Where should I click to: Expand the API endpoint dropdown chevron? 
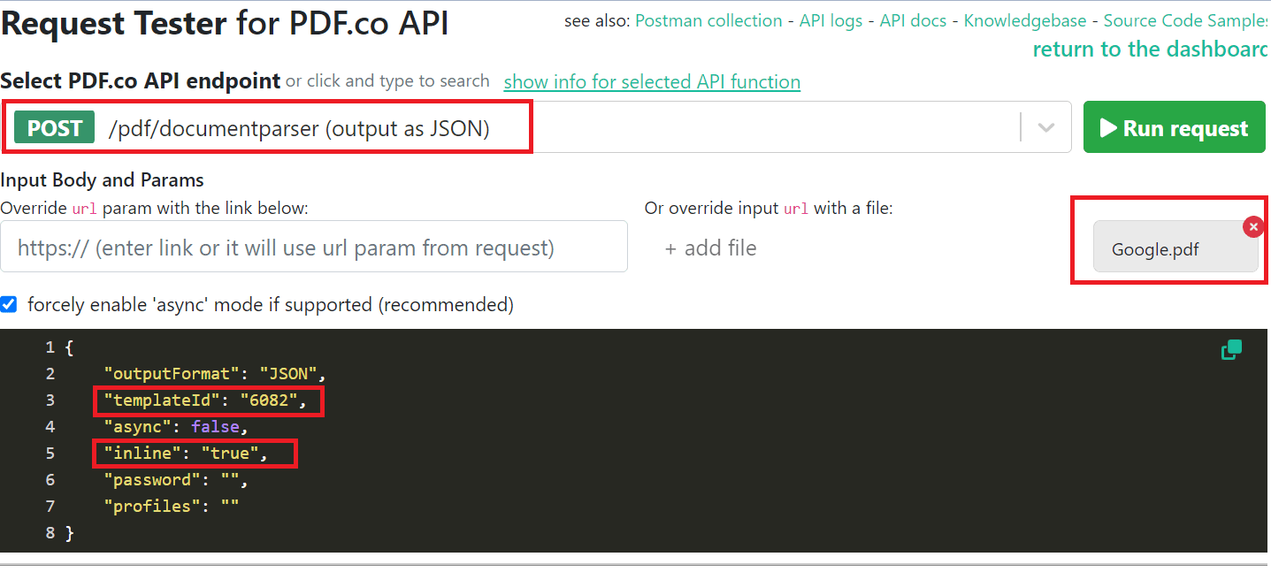tap(1046, 127)
